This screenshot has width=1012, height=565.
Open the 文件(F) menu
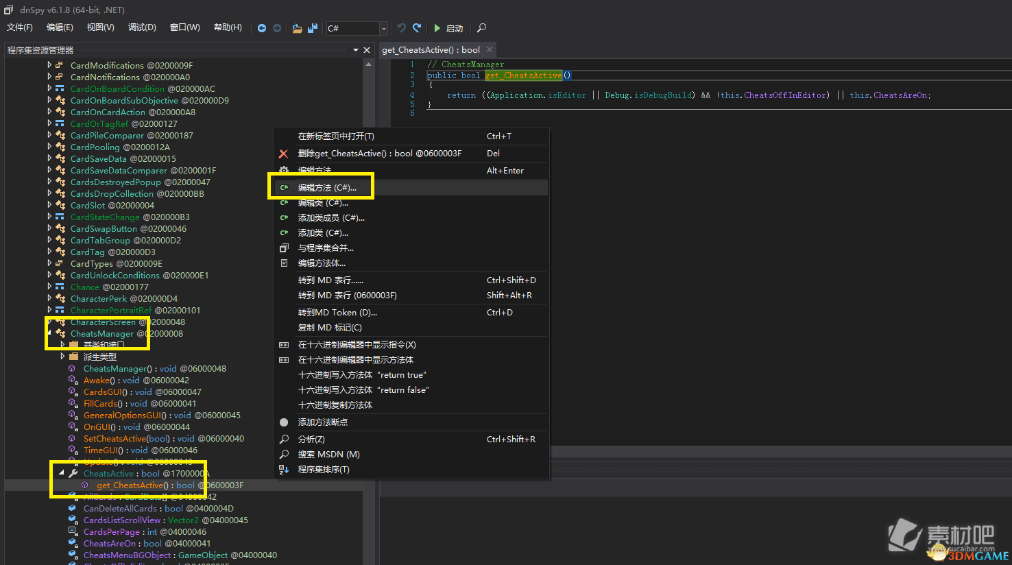(20, 27)
